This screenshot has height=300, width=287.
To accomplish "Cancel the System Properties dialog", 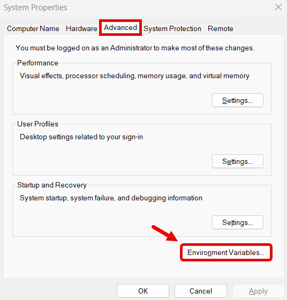I will coord(201,291).
